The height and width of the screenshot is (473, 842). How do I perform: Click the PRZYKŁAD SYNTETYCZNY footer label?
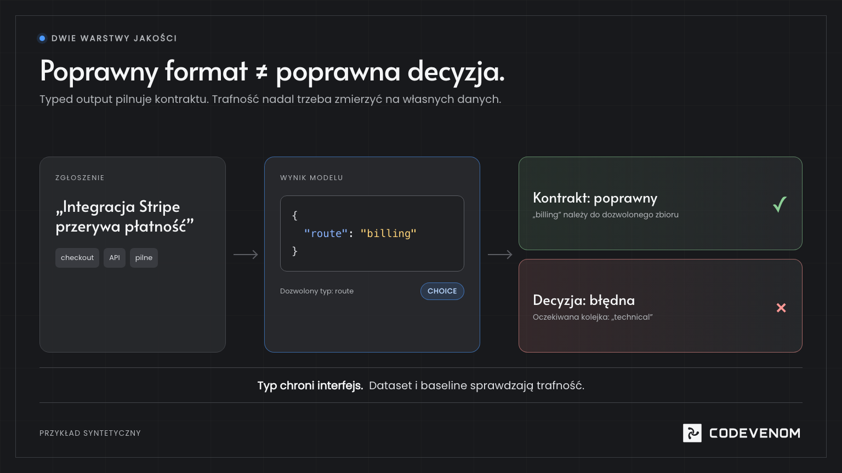coord(90,433)
